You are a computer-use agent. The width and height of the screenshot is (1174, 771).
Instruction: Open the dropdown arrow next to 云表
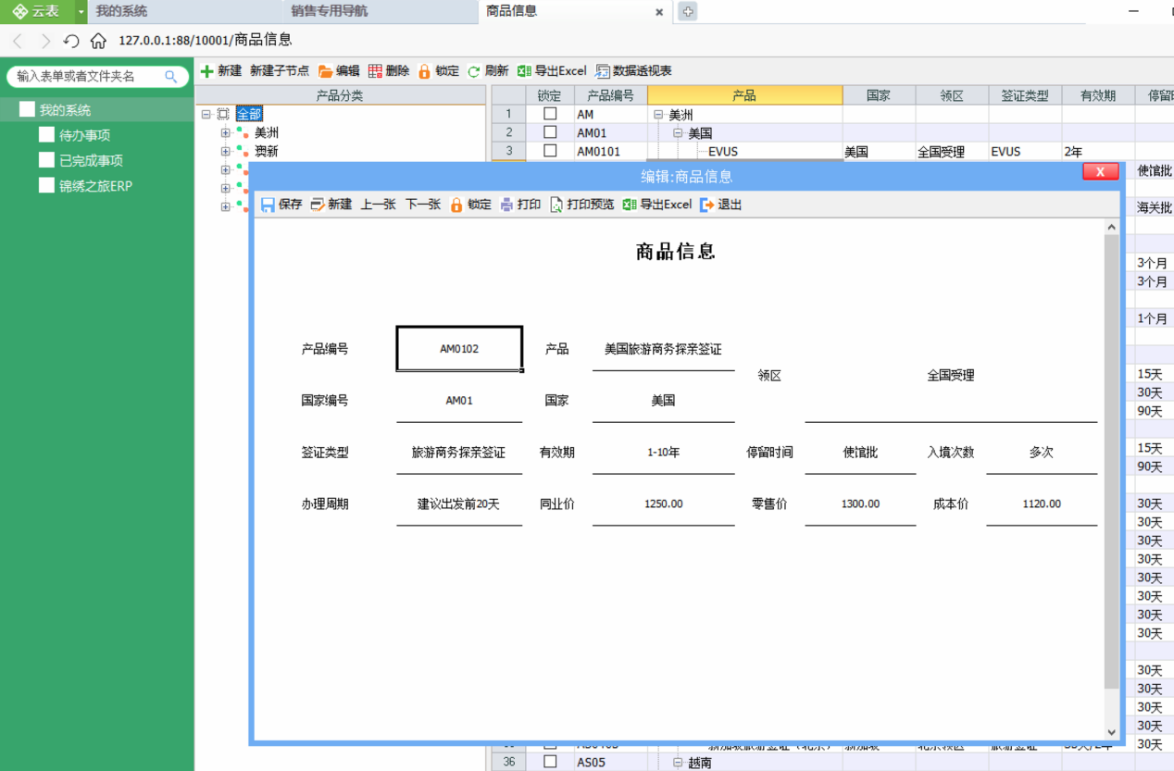(81, 11)
